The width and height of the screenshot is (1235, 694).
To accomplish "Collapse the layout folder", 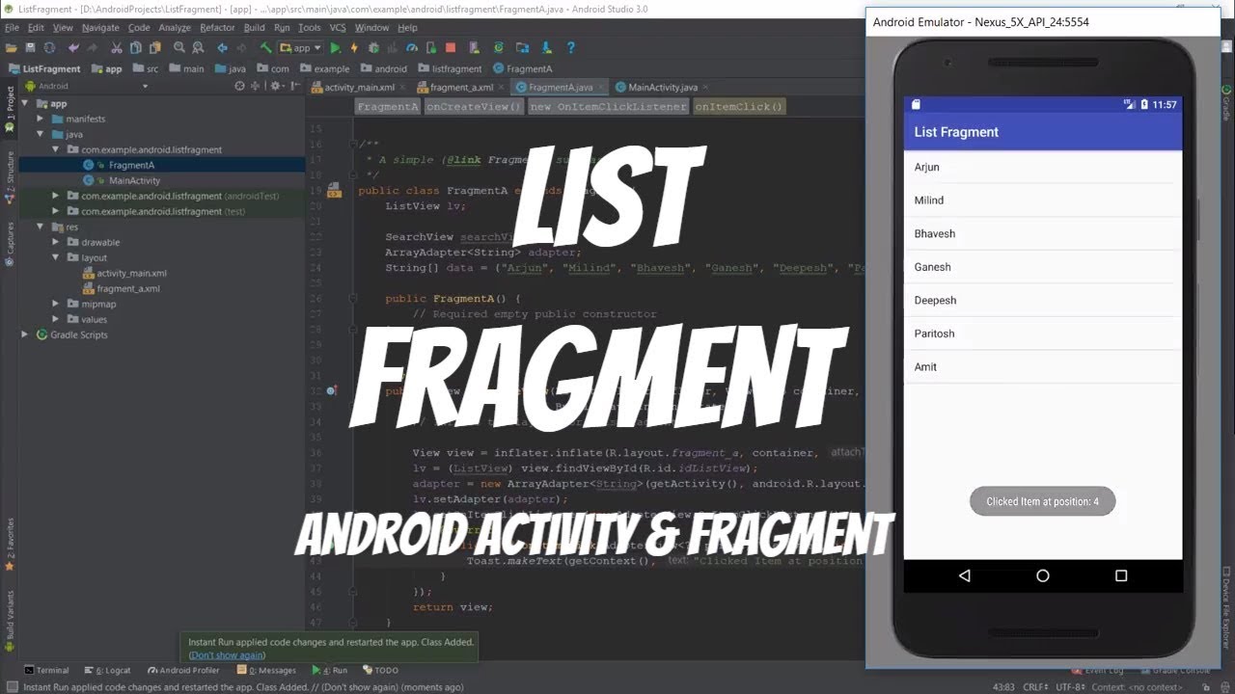I will coord(57,257).
